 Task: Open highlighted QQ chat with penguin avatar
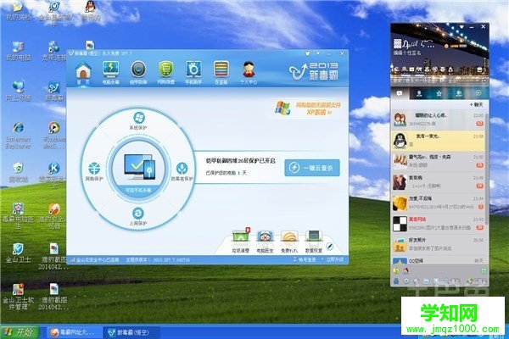(438, 141)
